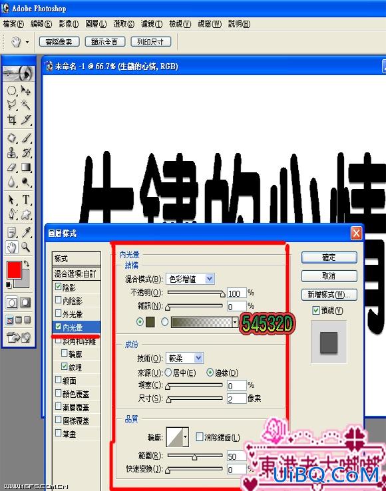Reset to default black and white colors
386x491 pixels.
[x=9, y=285]
